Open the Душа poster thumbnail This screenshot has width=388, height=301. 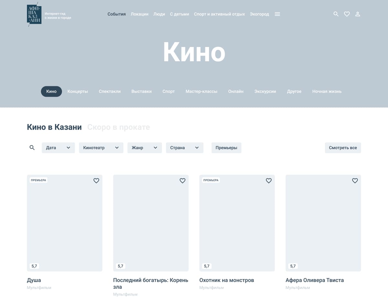pos(65,223)
